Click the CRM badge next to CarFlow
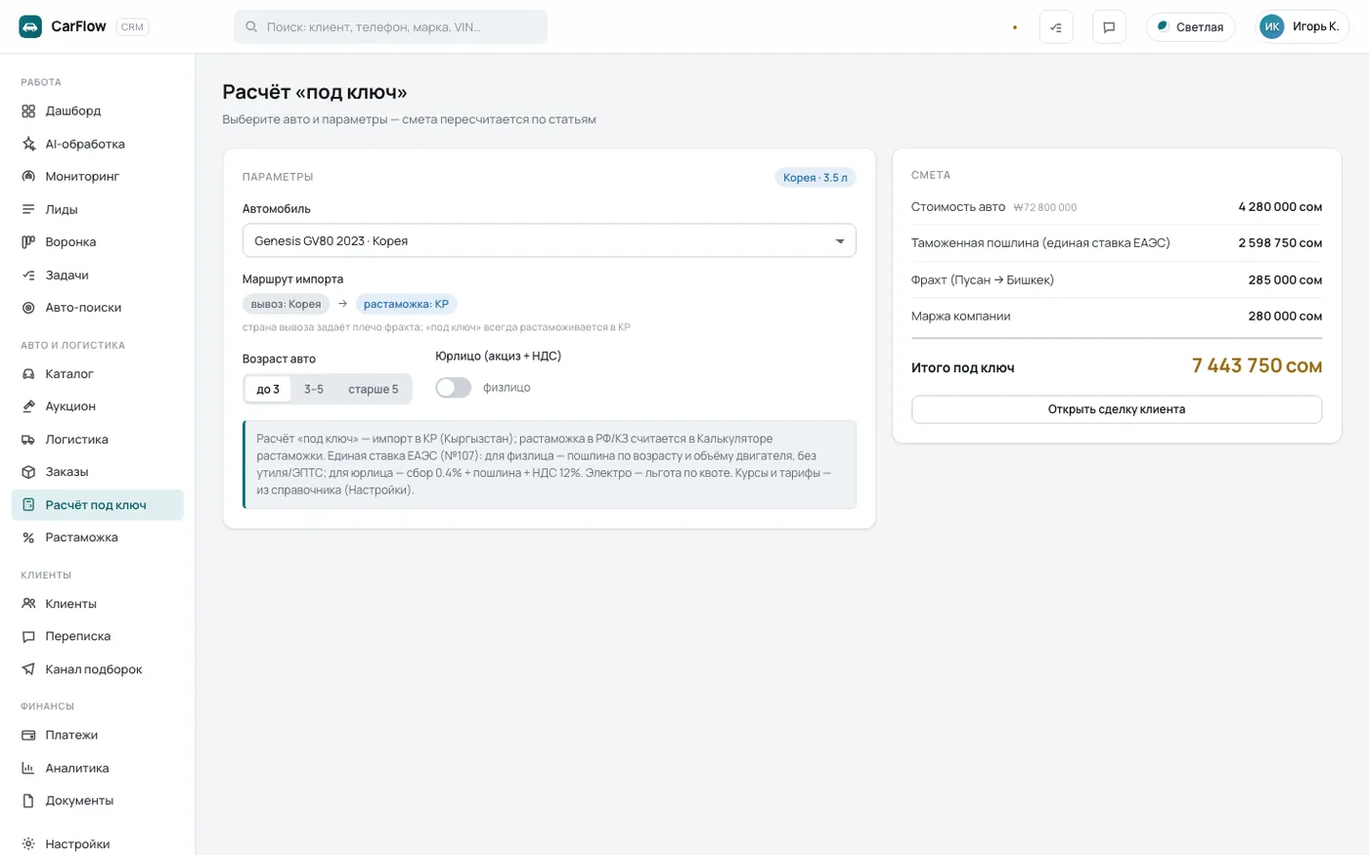 132,27
